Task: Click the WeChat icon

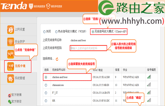Action: tap(10, 102)
